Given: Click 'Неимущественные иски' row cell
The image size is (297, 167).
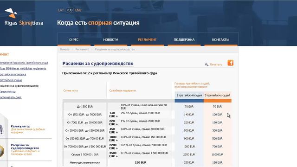Looking at the screenshot, I should [x=85, y=163].
